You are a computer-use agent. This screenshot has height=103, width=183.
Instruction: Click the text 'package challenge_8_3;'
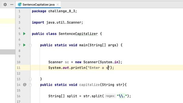54,11
